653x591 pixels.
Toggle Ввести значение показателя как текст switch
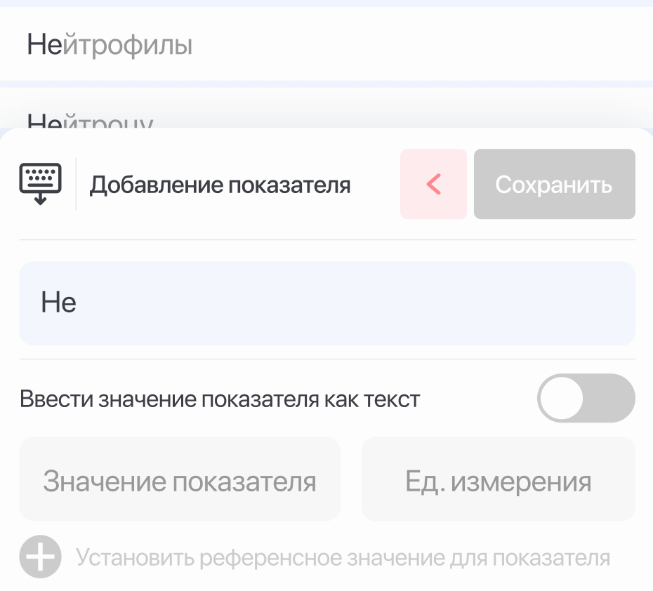pos(586,398)
